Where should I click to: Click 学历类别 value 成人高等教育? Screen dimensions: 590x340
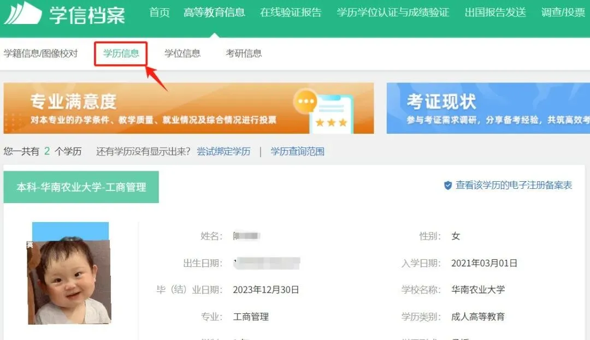[478, 317]
